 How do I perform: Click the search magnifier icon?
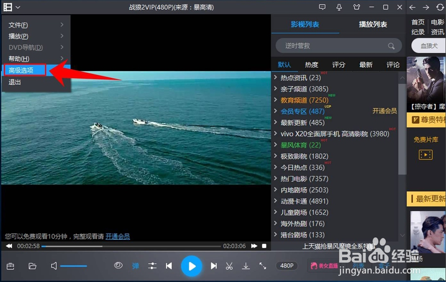click(x=391, y=46)
